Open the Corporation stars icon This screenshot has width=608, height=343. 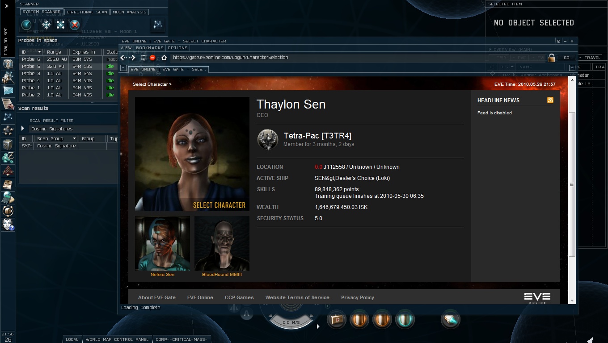tap(8, 130)
